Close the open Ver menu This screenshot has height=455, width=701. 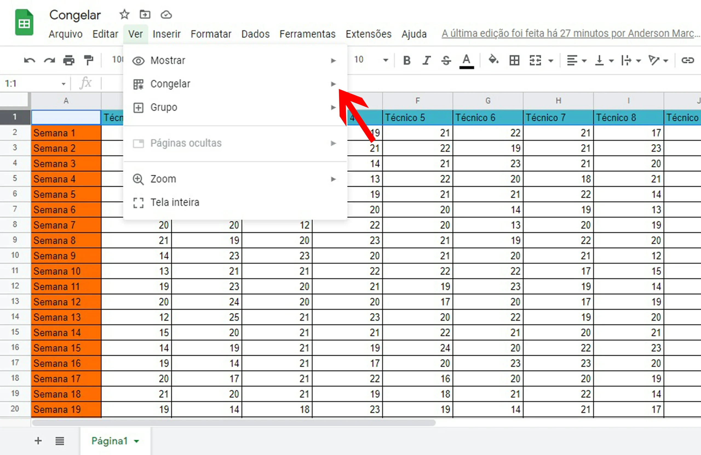coord(136,34)
